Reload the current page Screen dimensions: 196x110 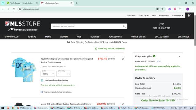pyautogui.click(x=13, y=9)
